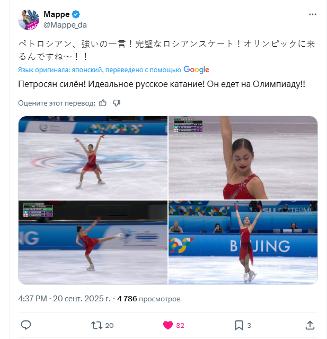Open the Mappe profile avatar
The height and width of the screenshot is (339, 327).
29,20
